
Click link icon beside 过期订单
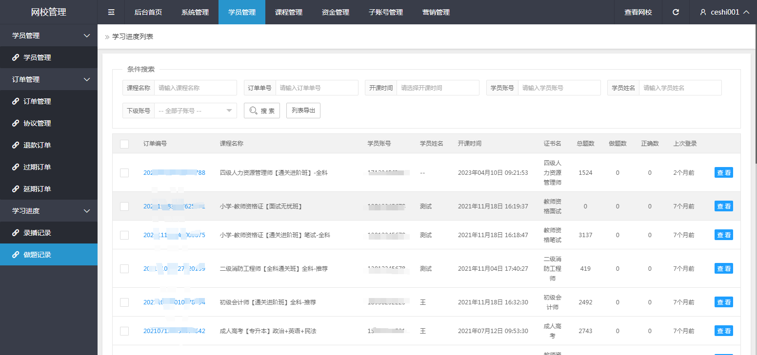click(x=16, y=167)
